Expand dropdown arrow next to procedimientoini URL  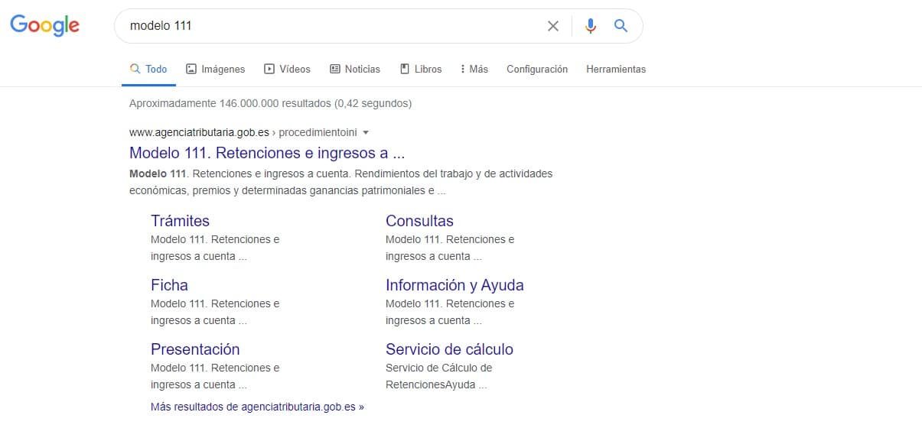pos(366,132)
